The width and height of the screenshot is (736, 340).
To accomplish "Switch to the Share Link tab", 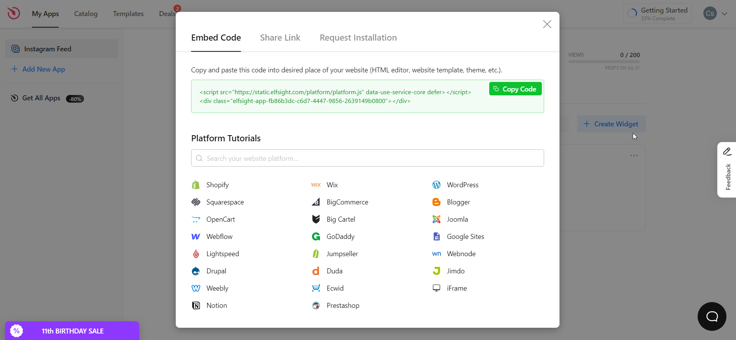I will pyautogui.click(x=280, y=38).
